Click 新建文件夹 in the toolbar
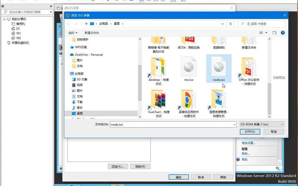This screenshot has width=298, height=186. 92,33
